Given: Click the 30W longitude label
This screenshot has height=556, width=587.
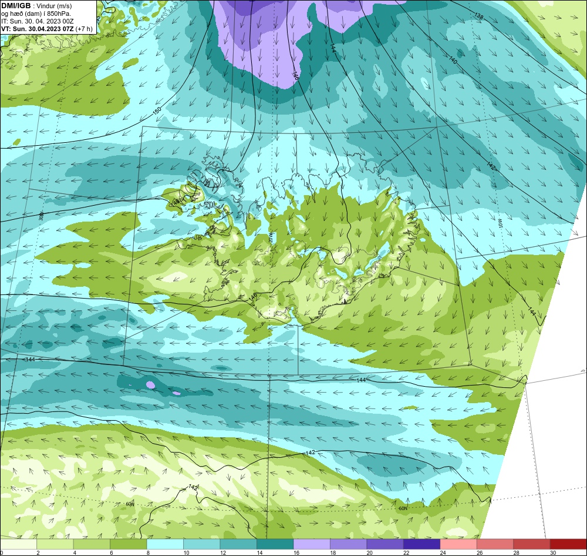Looking at the screenshot, I should click(41, 216).
